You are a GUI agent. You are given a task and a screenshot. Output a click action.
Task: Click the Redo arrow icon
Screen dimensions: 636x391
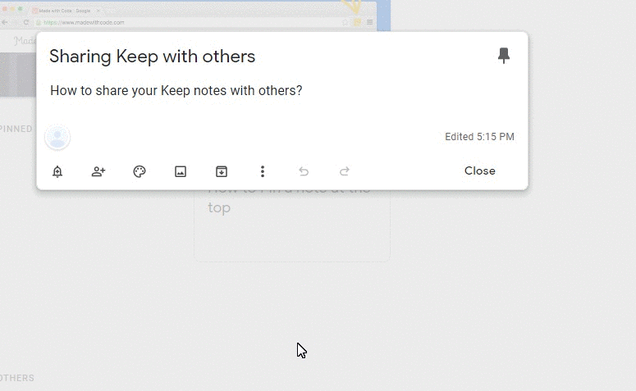(345, 171)
